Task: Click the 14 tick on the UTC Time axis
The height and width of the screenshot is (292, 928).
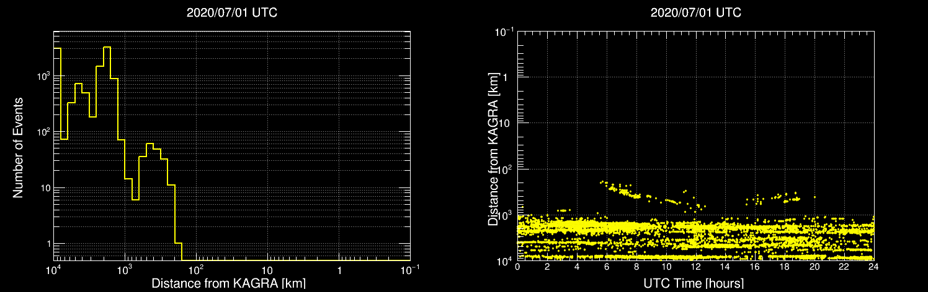Action: [x=726, y=267]
